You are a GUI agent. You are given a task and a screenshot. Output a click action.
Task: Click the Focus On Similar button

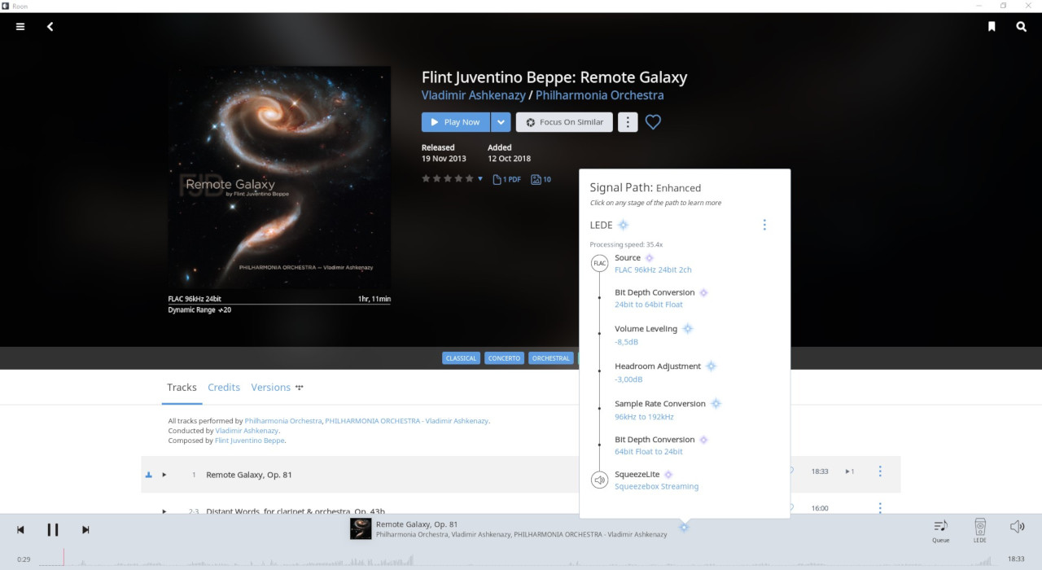(x=564, y=122)
